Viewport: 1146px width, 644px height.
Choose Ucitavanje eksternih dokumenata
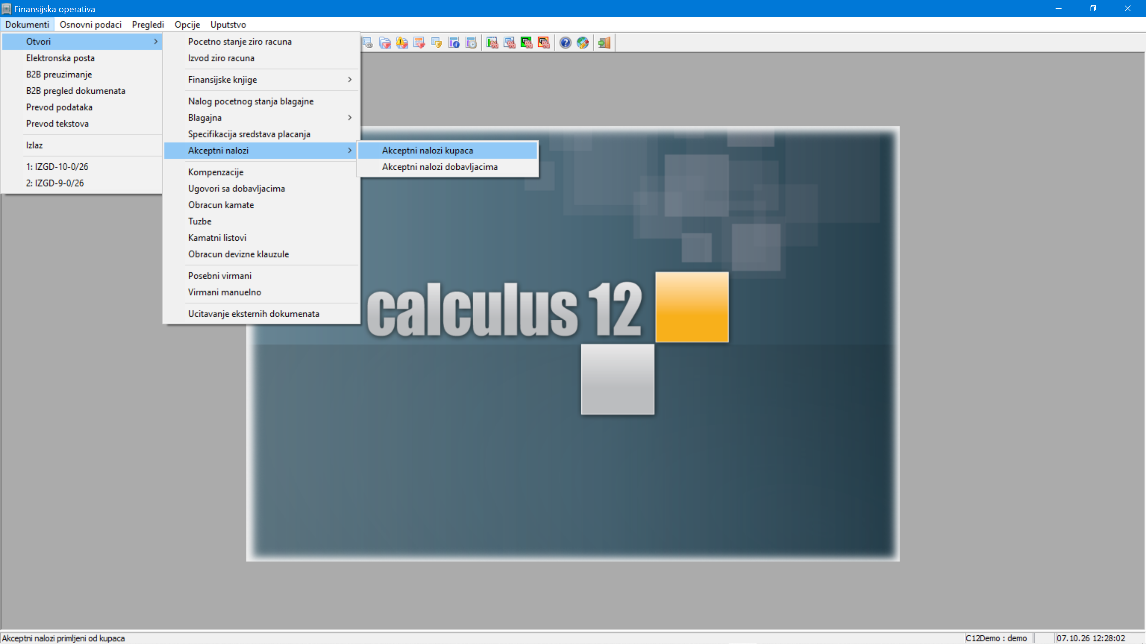261,314
